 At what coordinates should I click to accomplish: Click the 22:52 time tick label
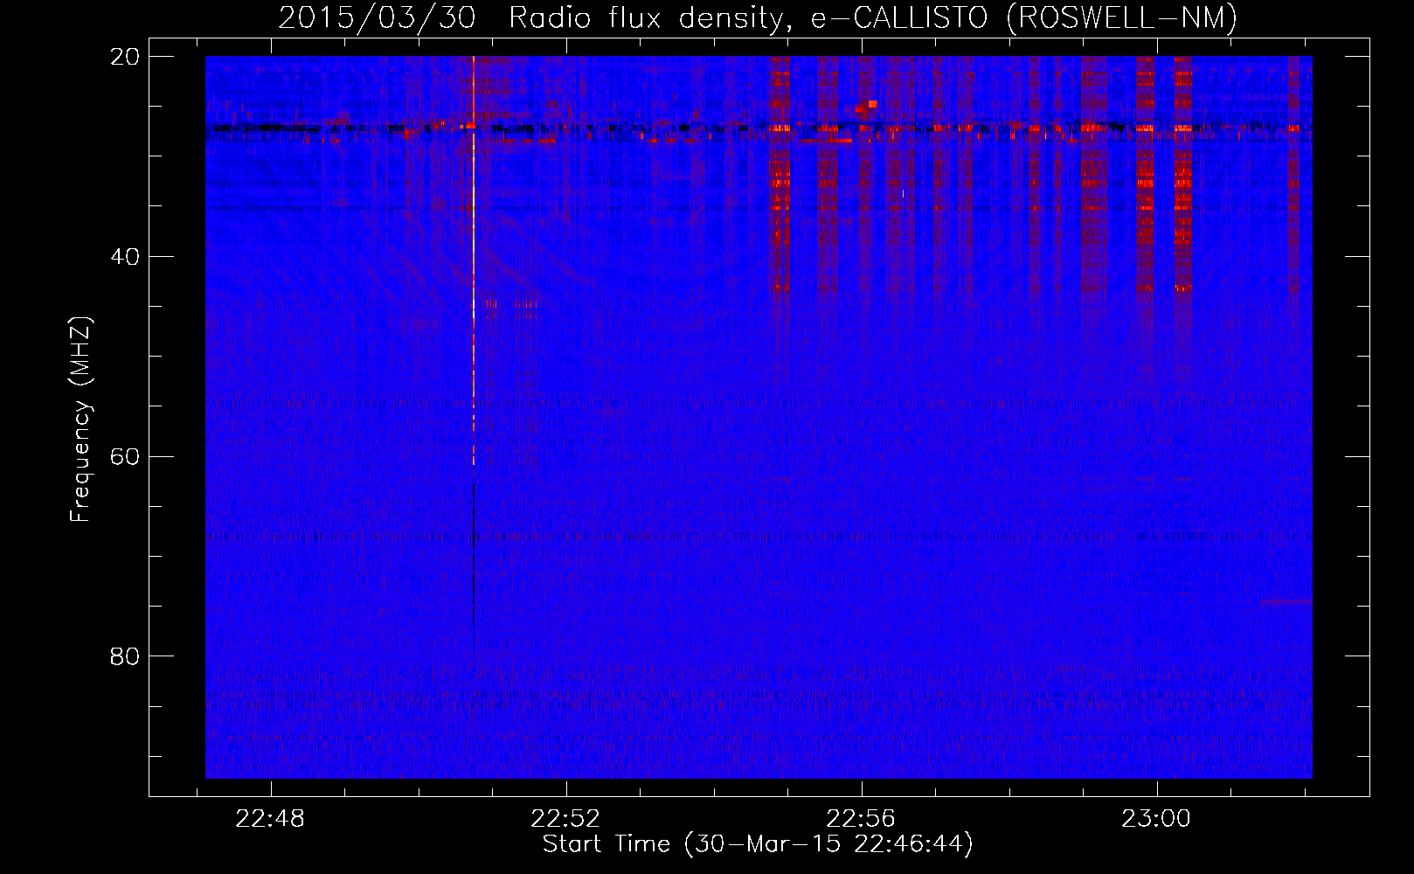click(565, 819)
